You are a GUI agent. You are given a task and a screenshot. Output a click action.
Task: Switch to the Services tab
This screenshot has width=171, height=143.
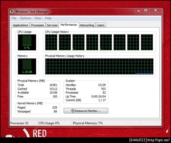click(x=52, y=25)
